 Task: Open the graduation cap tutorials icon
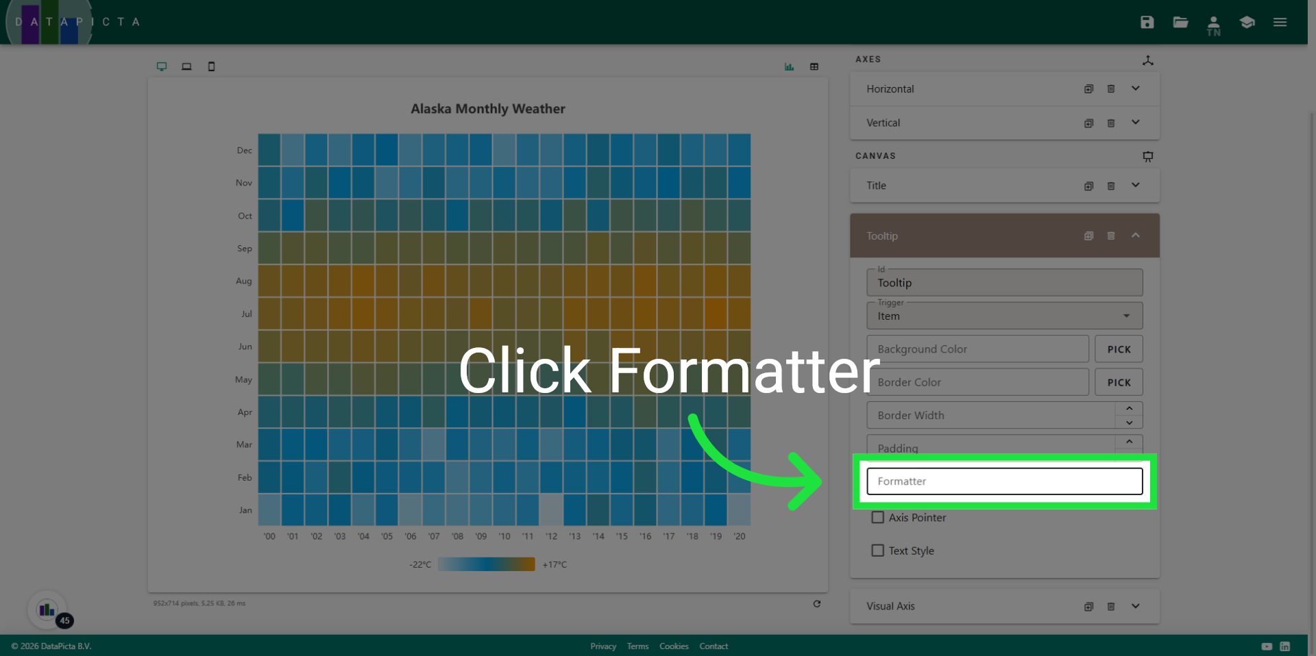coord(1247,22)
